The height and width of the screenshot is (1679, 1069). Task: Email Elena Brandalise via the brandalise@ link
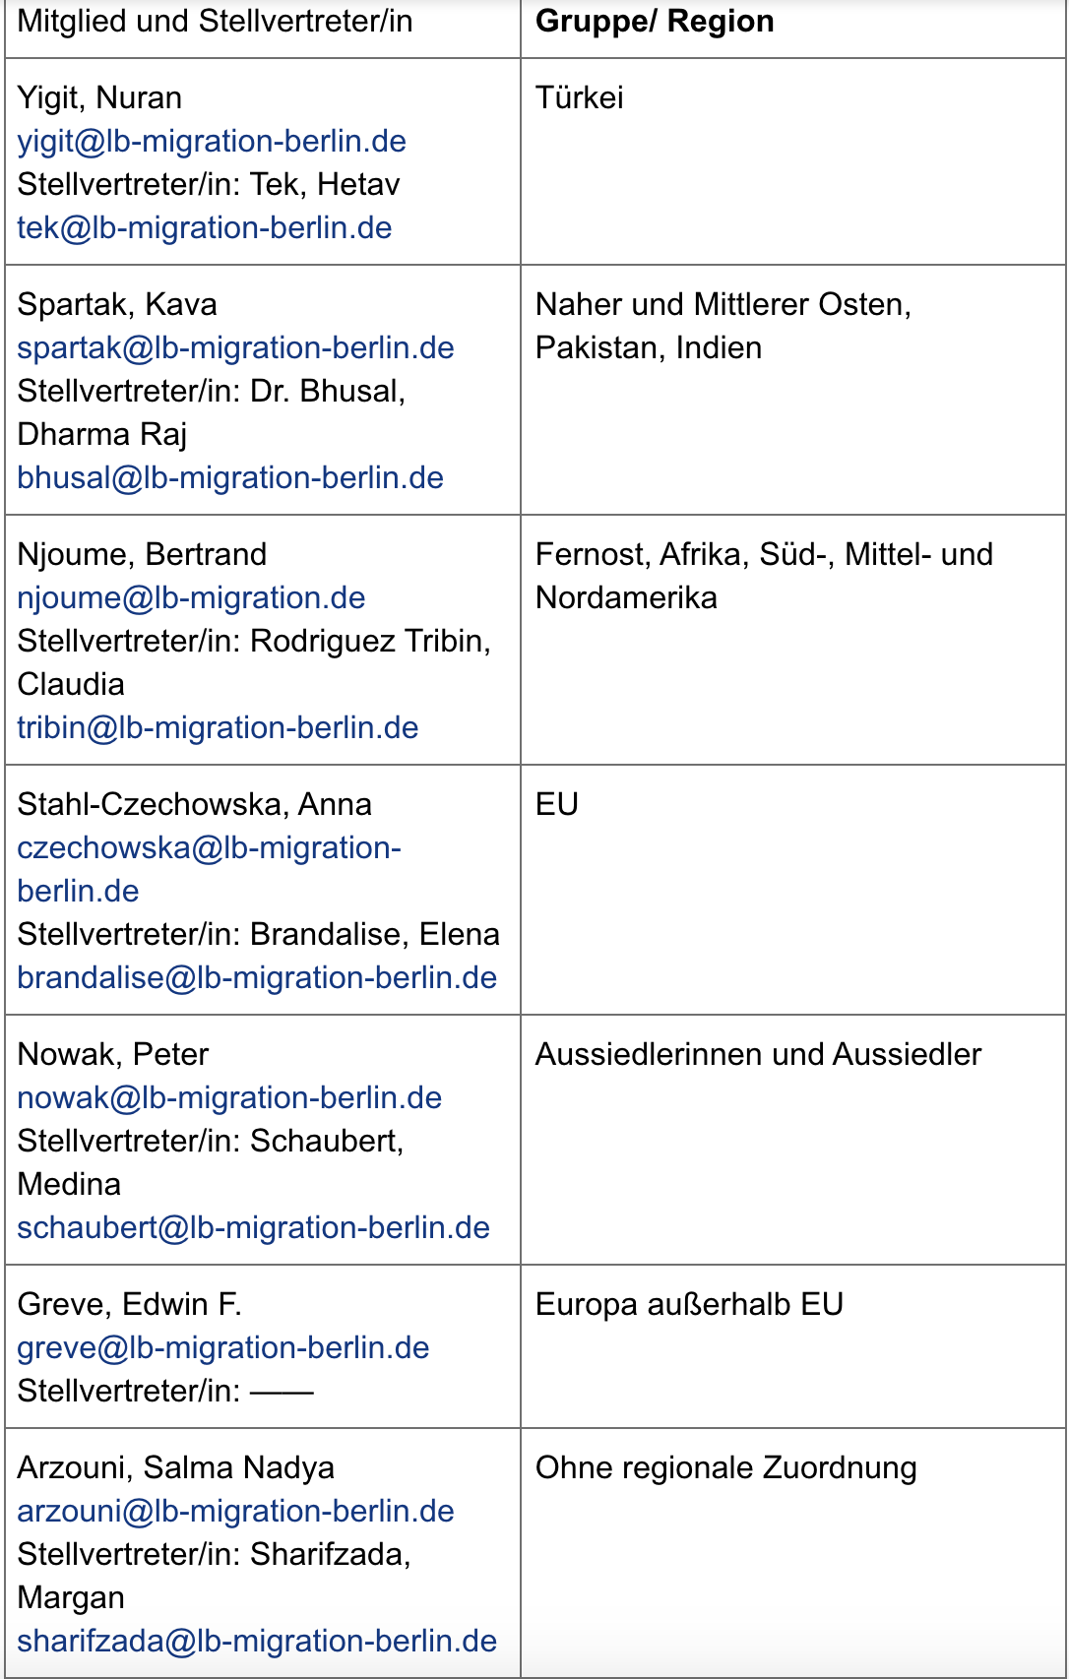click(257, 978)
